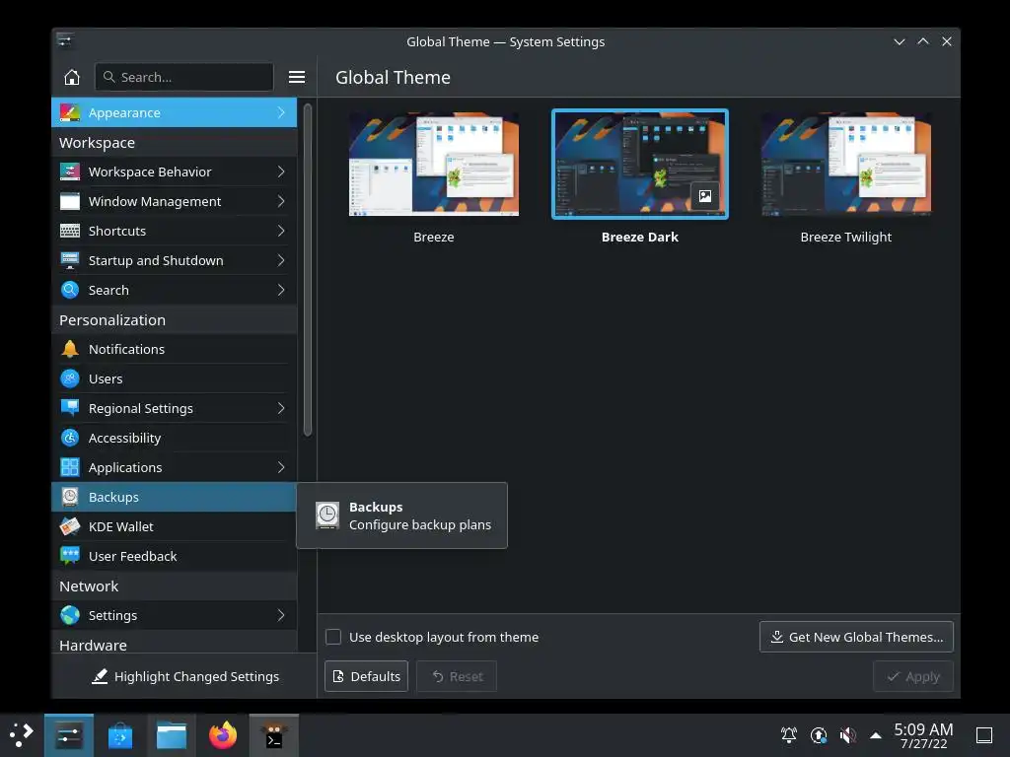Expand Search category chevron

coord(281,291)
